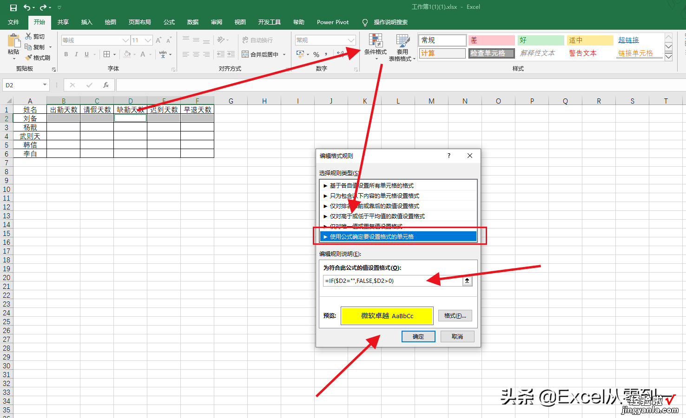The height and width of the screenshot is (418, 686).
Task: Expand the cell styles gallery More arrow
Action: tap(669, 57)
